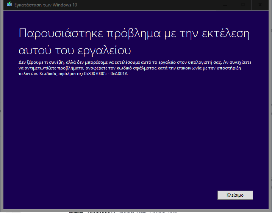Click the title 'Εγκατάσταση των Windows 10'
The width and height of the screenshot is (272, 213).
tap(45, 5)
